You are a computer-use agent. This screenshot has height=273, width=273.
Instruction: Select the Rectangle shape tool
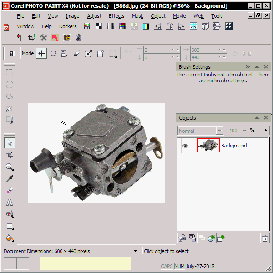pyautogui.click(x=10, y=226)
